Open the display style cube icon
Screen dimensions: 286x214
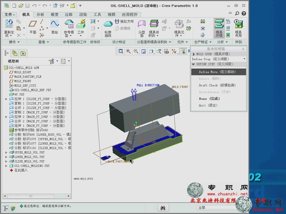[151, 51]
